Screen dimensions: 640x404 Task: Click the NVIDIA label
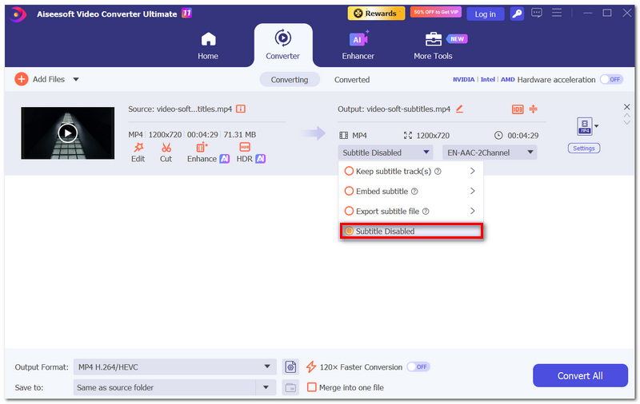pos(464,79)
